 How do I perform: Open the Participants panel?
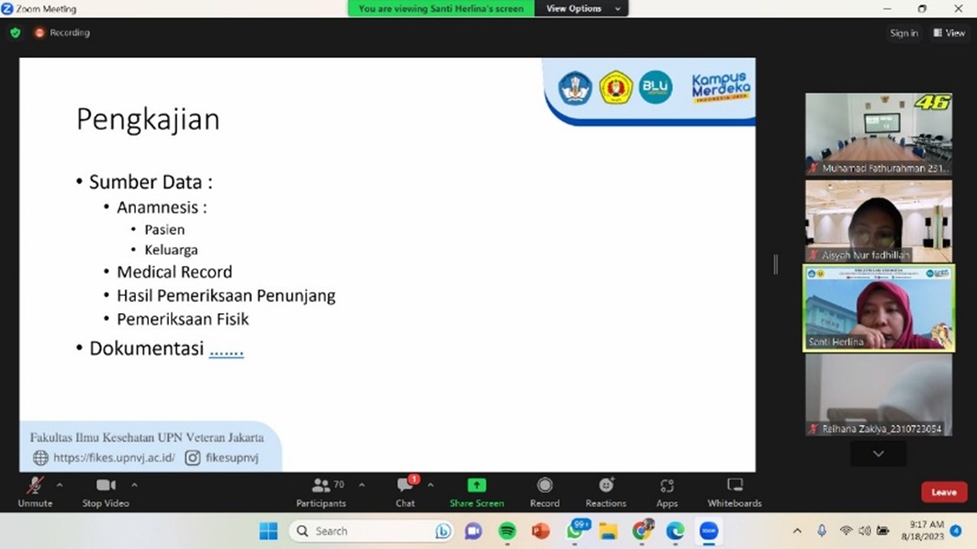point(321,490)
